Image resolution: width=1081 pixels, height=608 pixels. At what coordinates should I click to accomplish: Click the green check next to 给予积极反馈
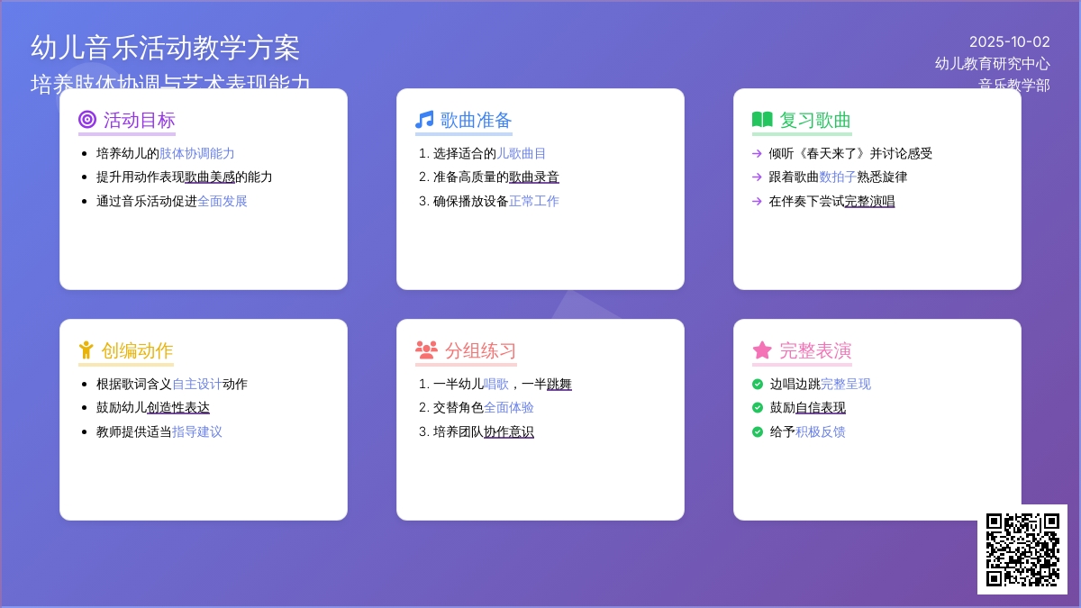758,432
